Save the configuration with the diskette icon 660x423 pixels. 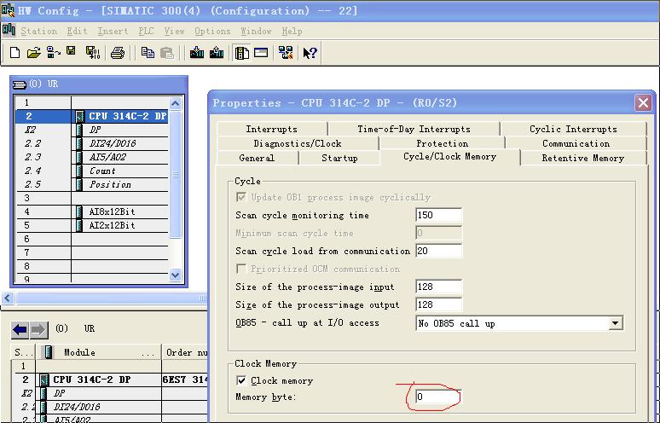pyautogui.click(x=71, y=51)
